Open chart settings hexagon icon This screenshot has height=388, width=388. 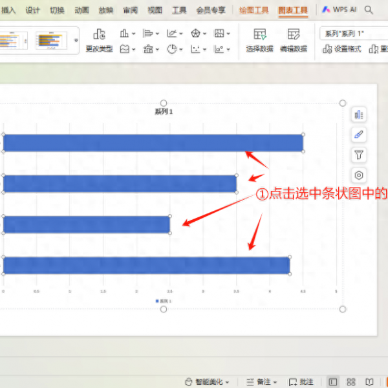[359, 175]
